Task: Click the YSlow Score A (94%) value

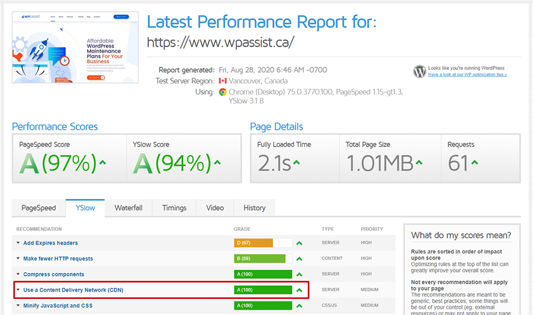Action: 172,163
